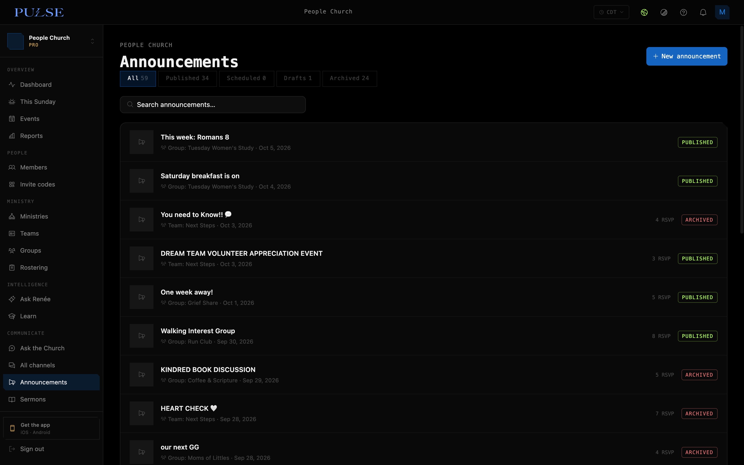
Task: Open Learn in the sidebar
Action: coord(51,316)
